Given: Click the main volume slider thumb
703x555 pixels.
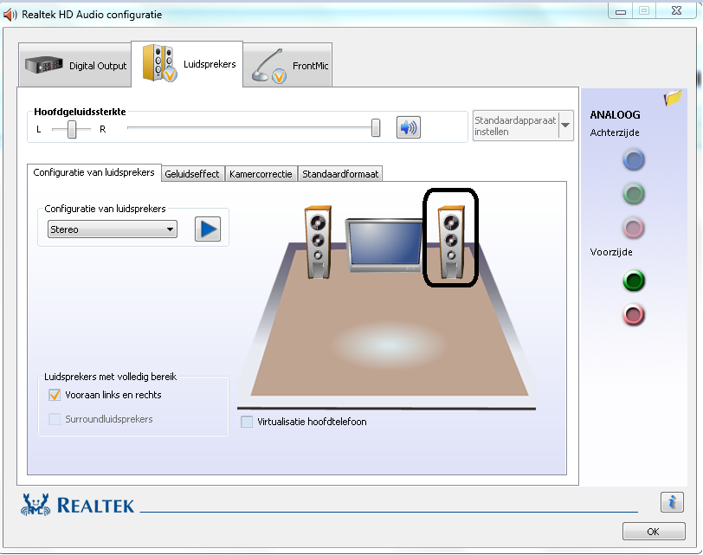Looking at the screenshot, I should [376, 128].
